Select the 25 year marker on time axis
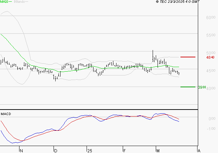 click(x=90, y=151)
